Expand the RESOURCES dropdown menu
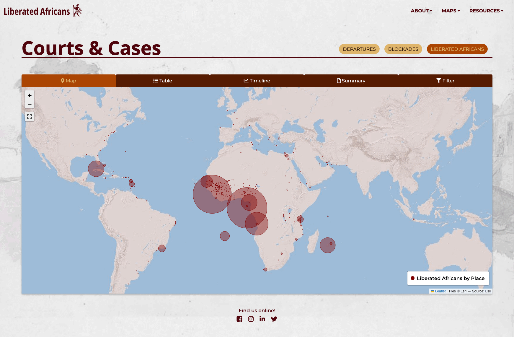Screen dimensions: 514x337 point(486,11)
